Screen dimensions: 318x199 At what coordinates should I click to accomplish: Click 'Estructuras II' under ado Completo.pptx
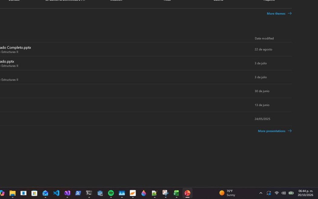click(10, 52)
